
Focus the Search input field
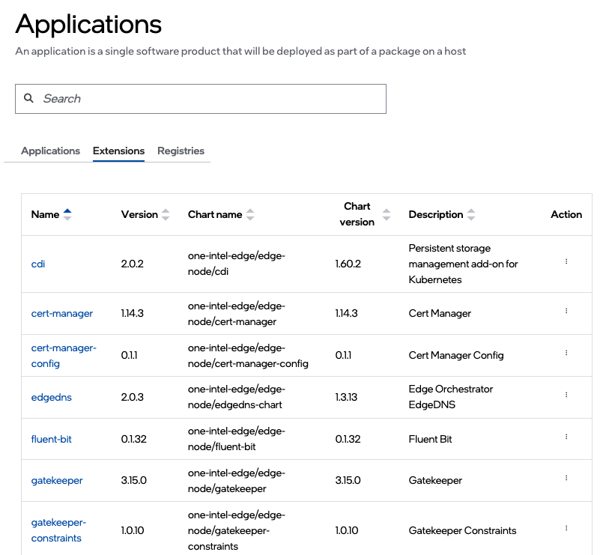pos(210,99)
